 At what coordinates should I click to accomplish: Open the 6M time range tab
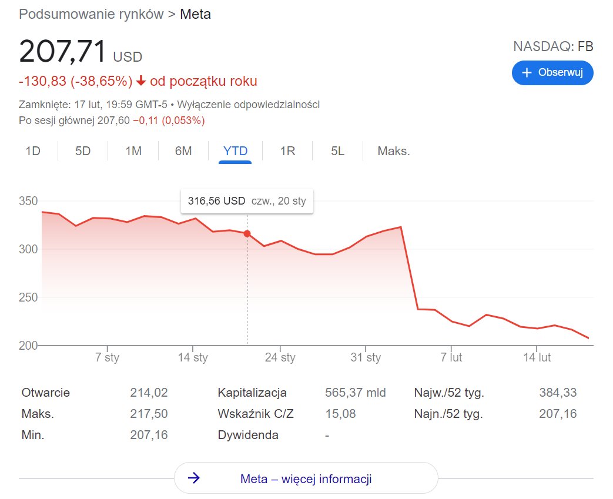click(183, 151)
